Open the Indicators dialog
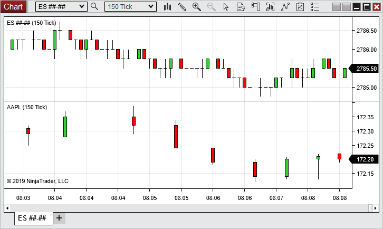 (x=285, y=7)
